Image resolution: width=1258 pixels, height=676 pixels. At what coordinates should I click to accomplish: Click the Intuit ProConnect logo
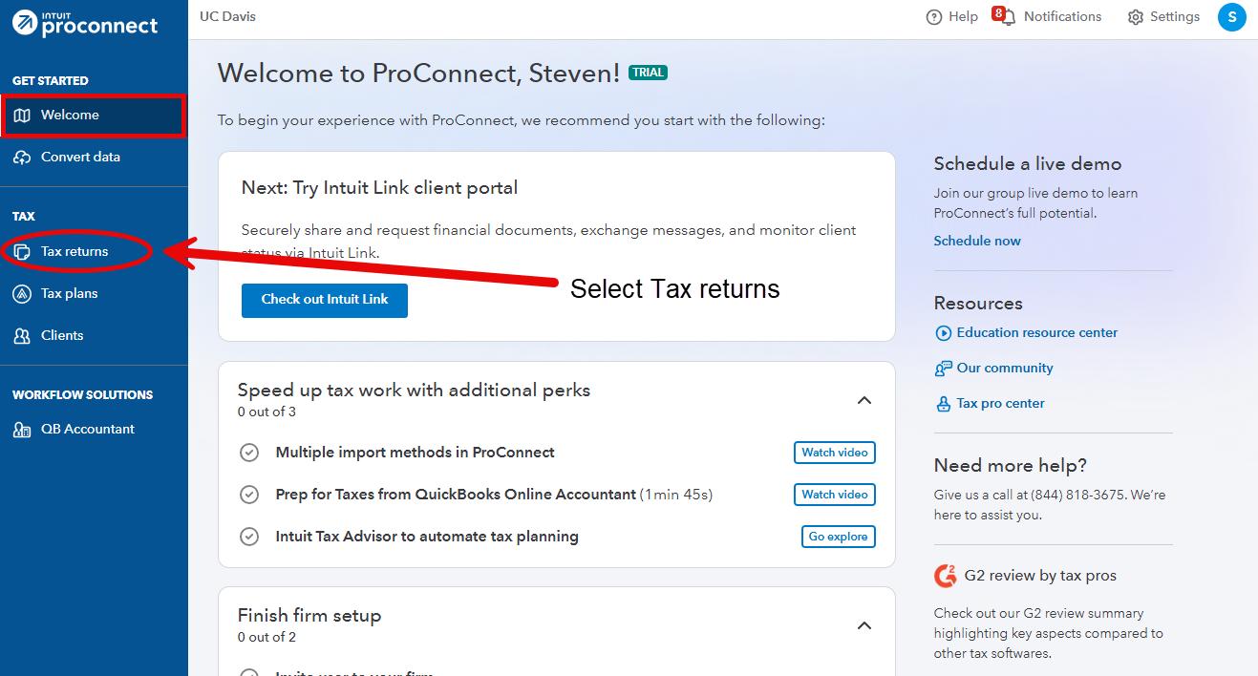click(85, 23)
